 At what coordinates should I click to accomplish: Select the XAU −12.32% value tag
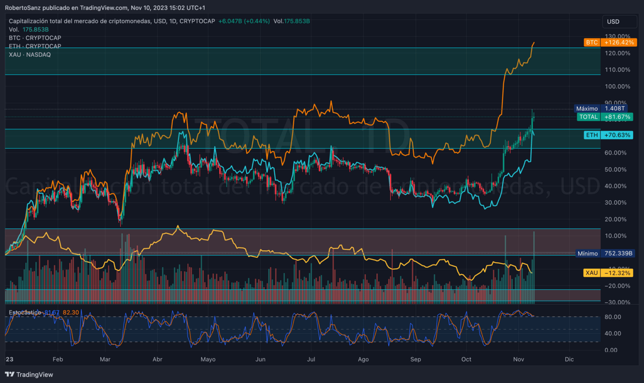(617, 273)
